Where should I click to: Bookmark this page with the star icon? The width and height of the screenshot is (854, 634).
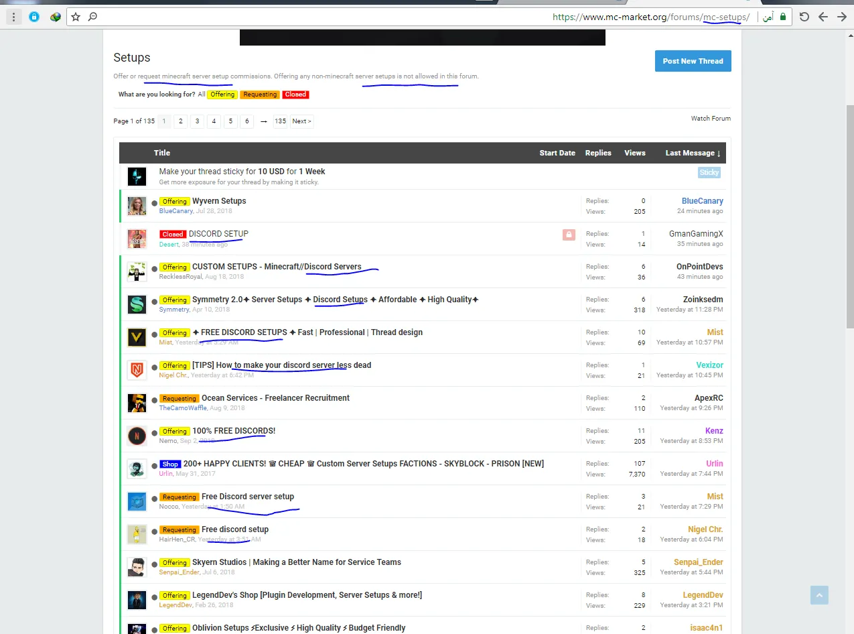(x=76, y=17)
